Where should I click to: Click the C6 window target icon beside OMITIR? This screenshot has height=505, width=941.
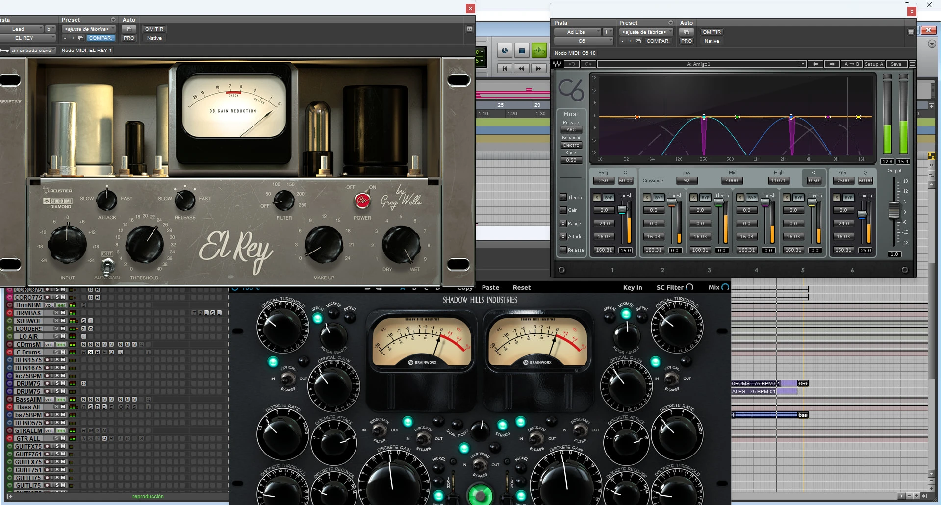click(911, 32)
